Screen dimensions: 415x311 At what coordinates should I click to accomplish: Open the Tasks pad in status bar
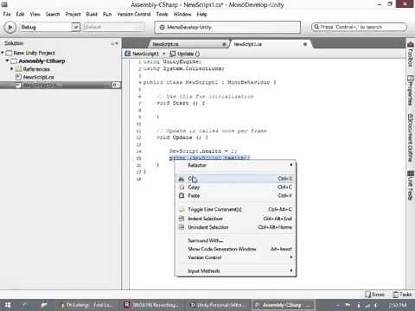point(402,295)
